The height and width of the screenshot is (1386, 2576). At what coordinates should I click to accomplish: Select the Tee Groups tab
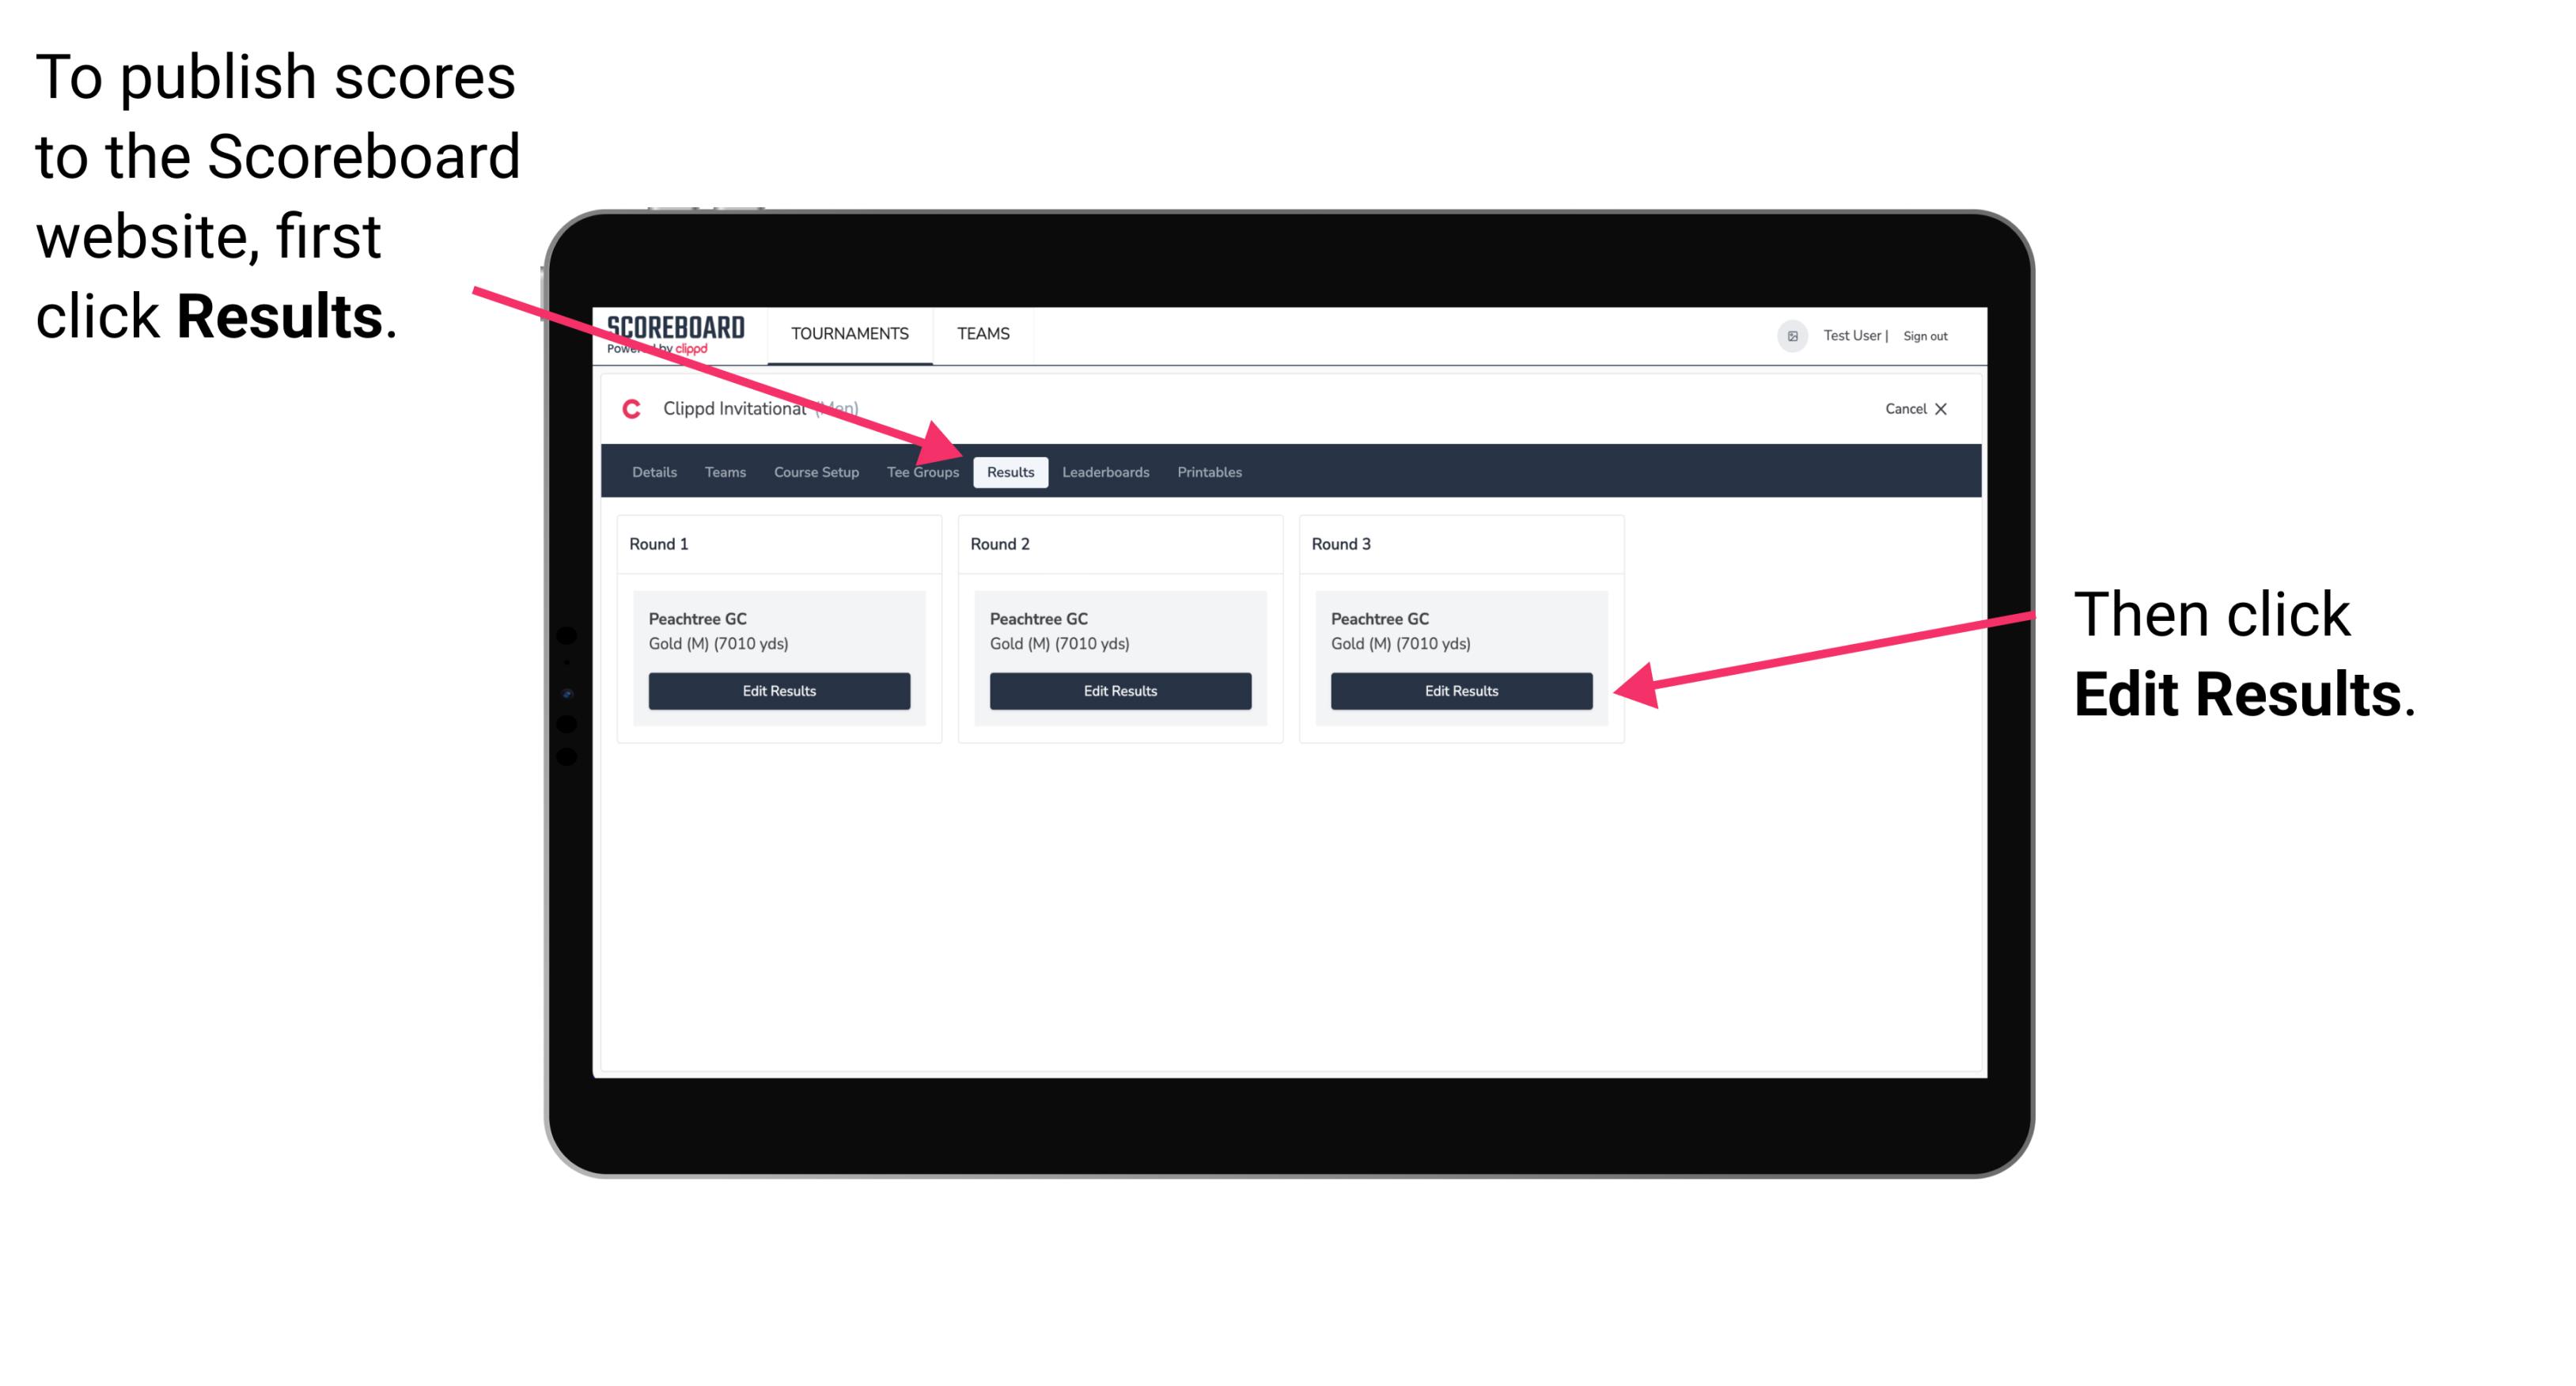tap(923, 471)
